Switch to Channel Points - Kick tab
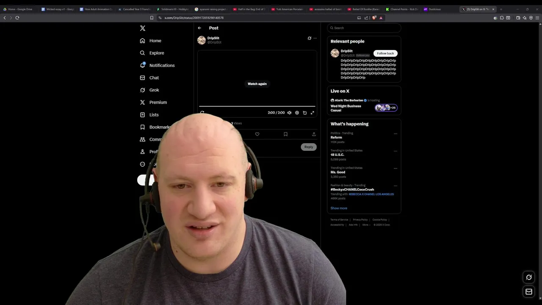The width and height of the screenshot is (542, 305). pyautogui.click(x=402, y=9)
